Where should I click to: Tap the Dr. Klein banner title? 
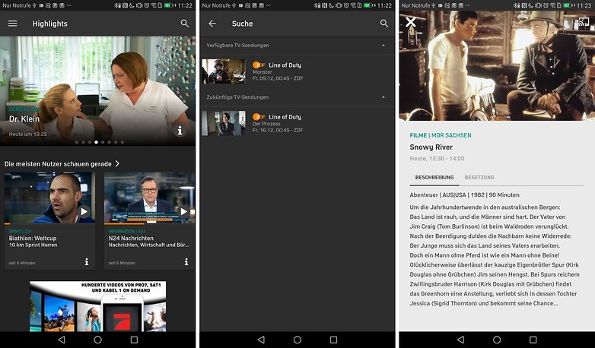coord(24,119)
